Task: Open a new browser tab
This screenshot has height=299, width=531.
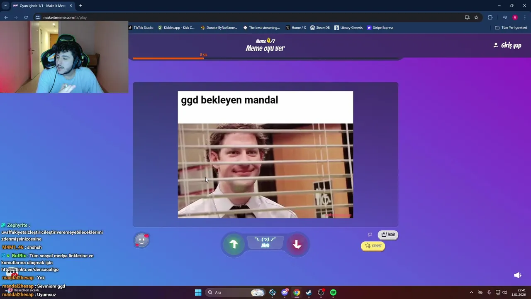Action: click(80, 5)
